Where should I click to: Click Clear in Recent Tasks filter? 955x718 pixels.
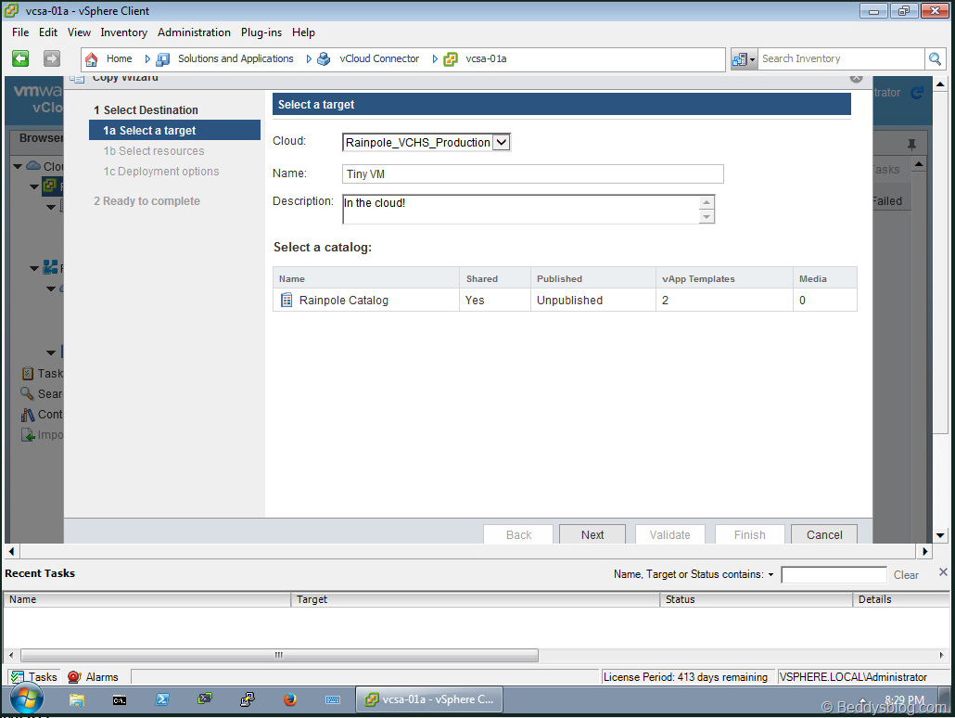pos(906,575)
